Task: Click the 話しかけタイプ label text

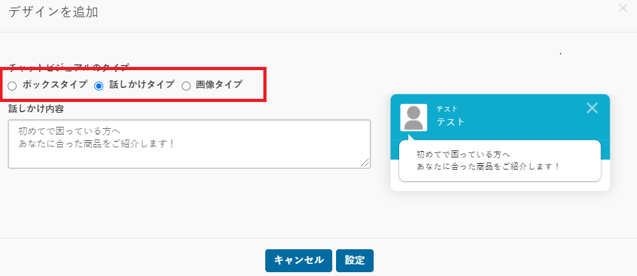Action: point(142,84)
